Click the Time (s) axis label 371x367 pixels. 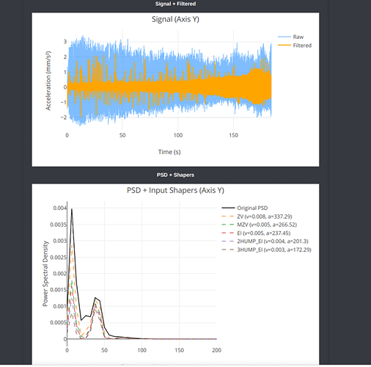pos(169,152)
